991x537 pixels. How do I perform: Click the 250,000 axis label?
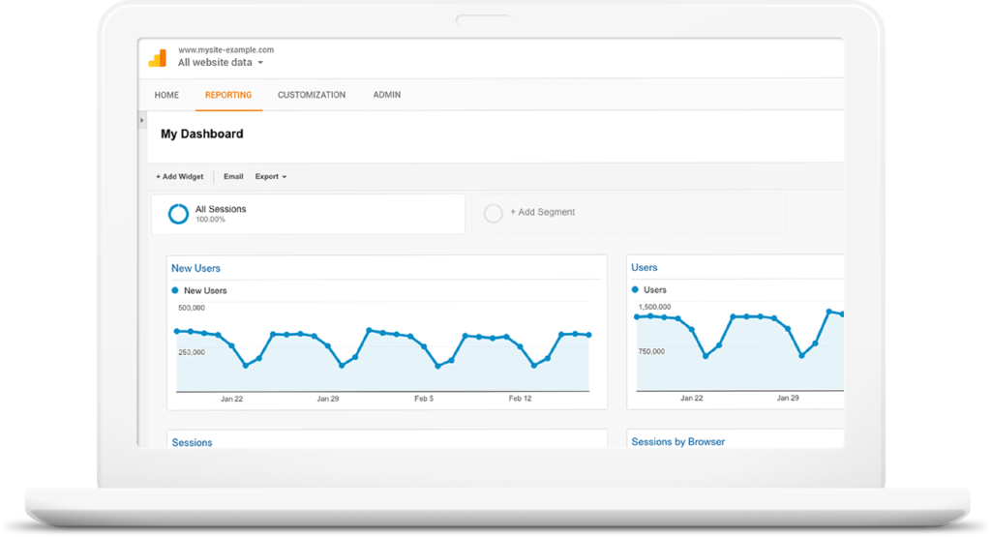192,352
